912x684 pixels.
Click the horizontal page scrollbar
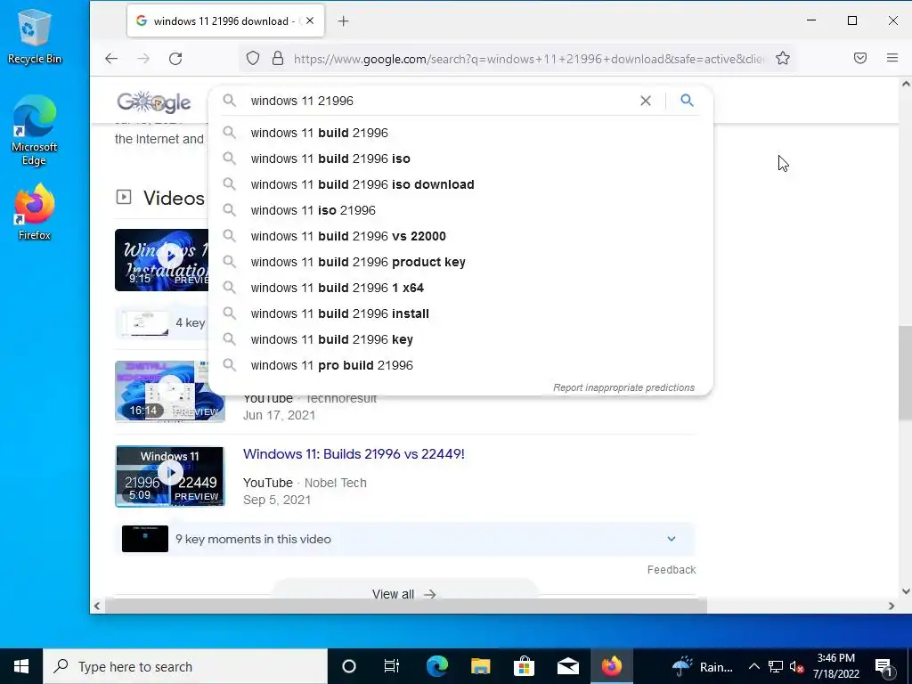(406, 606)
